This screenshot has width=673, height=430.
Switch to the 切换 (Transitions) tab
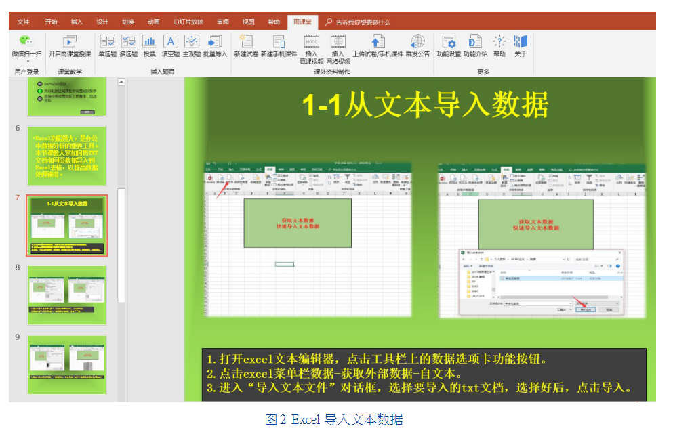(128, 22)
